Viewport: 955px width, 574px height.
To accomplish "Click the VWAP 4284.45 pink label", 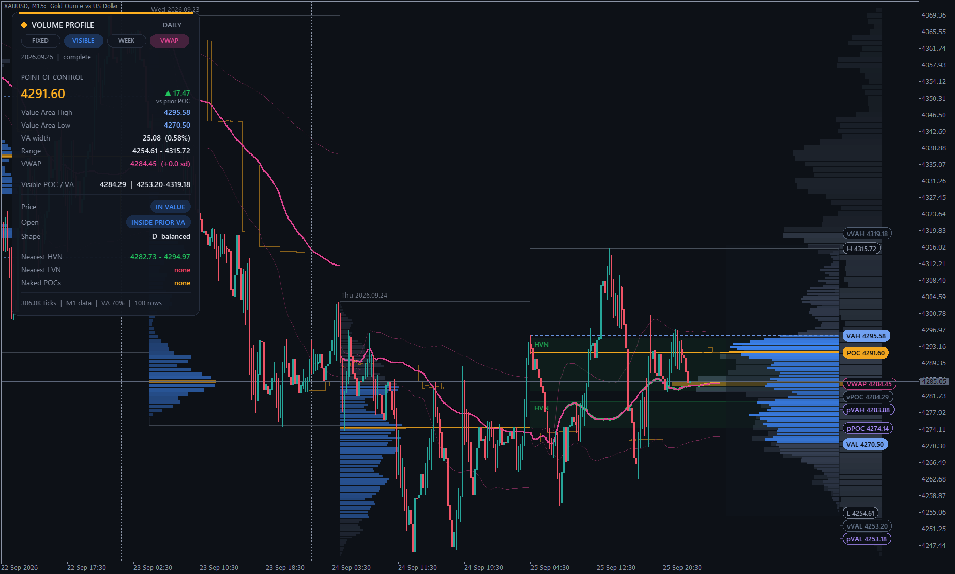I will pyautogui.click(x=869, y=384).
